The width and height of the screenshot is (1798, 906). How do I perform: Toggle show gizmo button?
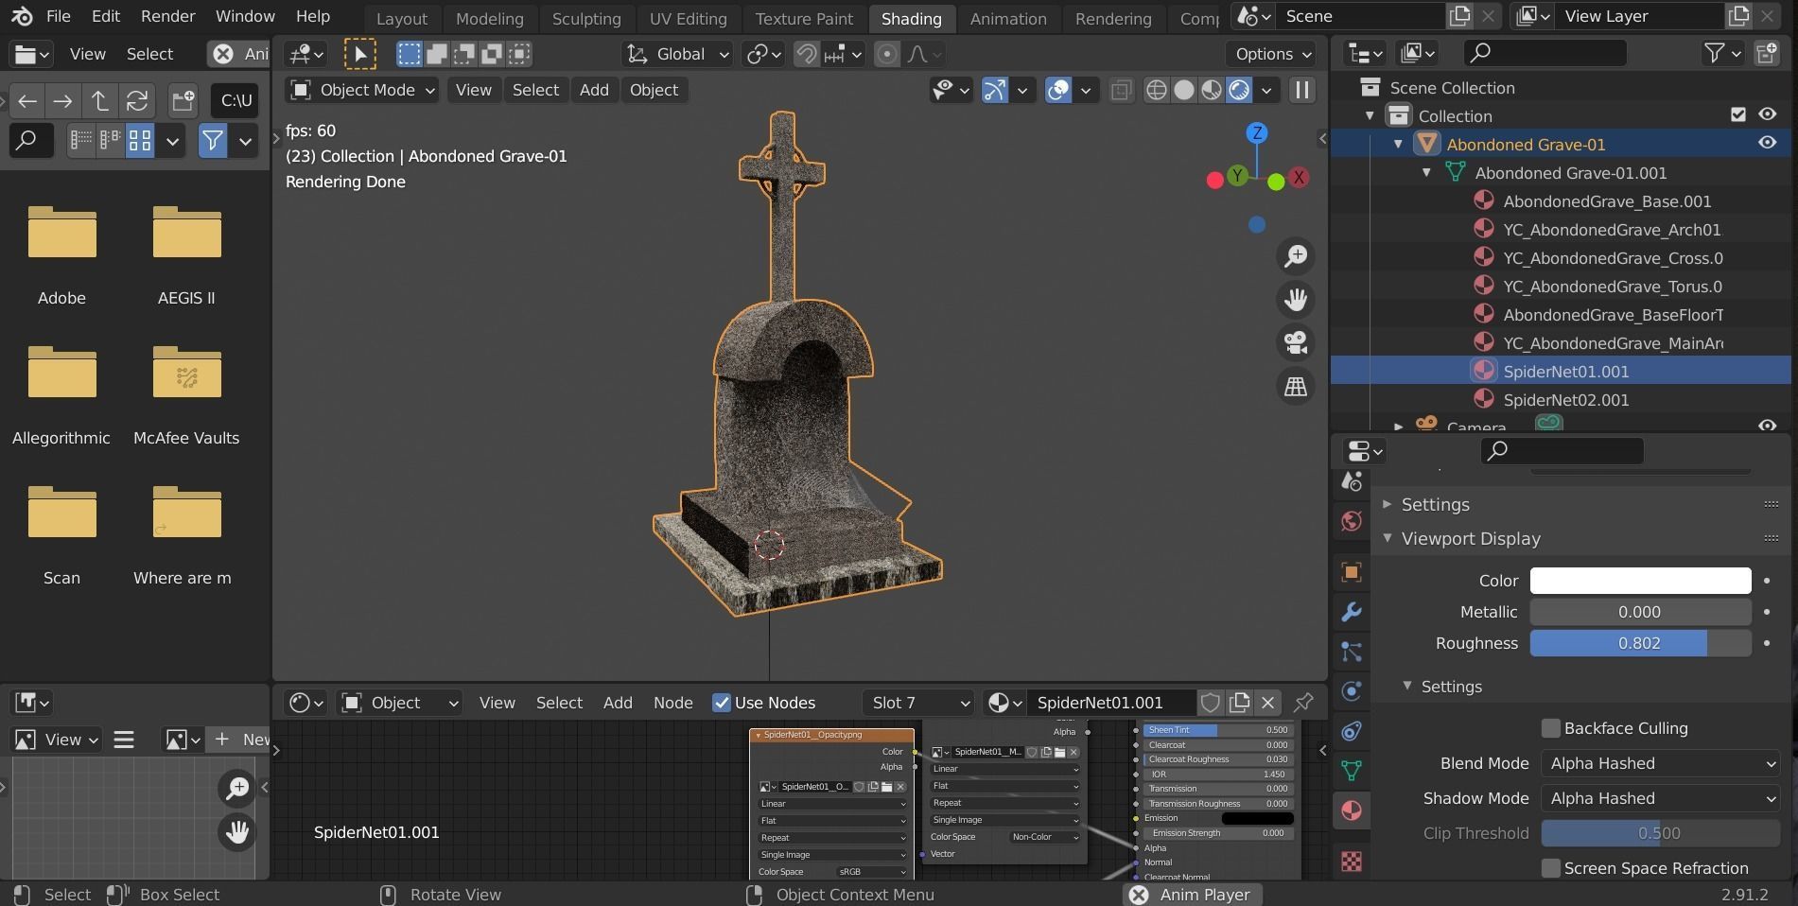click(994, 90)
